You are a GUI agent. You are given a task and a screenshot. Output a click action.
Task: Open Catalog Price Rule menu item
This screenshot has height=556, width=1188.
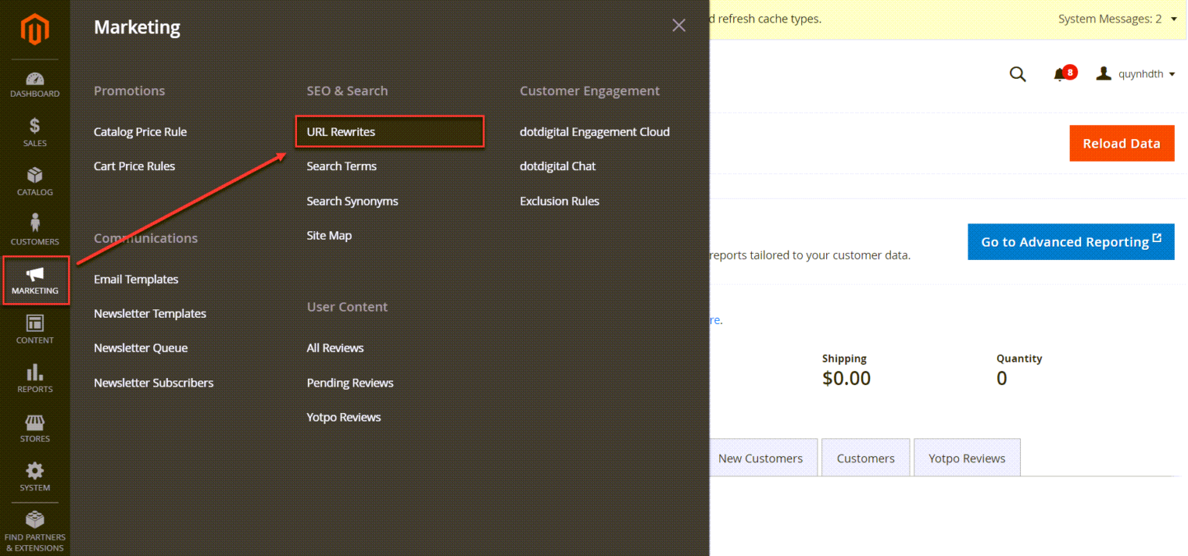(140, 132)
